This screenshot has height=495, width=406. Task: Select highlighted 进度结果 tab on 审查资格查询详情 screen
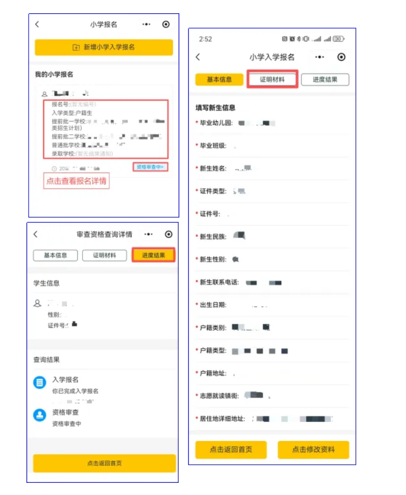153,255
